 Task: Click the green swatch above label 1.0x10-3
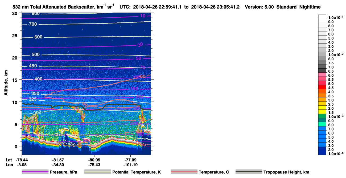[322, 116]
